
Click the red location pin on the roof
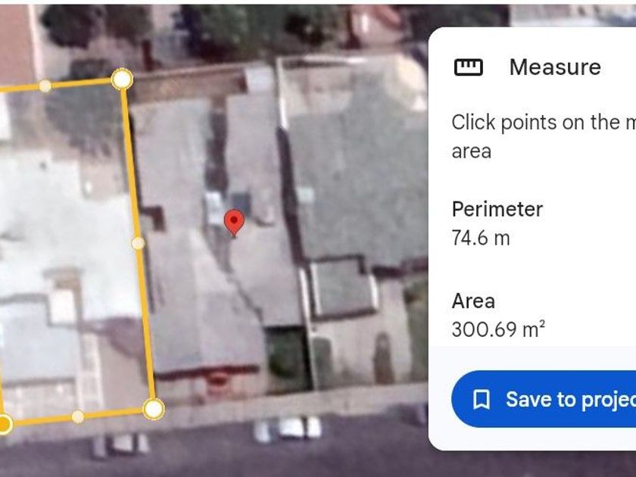234,223
